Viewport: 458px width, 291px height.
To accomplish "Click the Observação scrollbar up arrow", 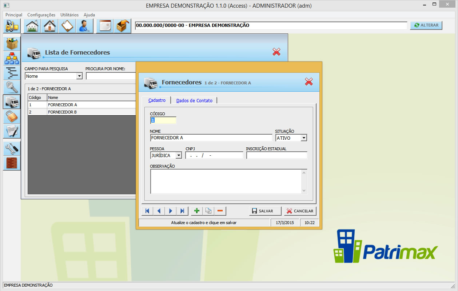I will pos(304,172).
